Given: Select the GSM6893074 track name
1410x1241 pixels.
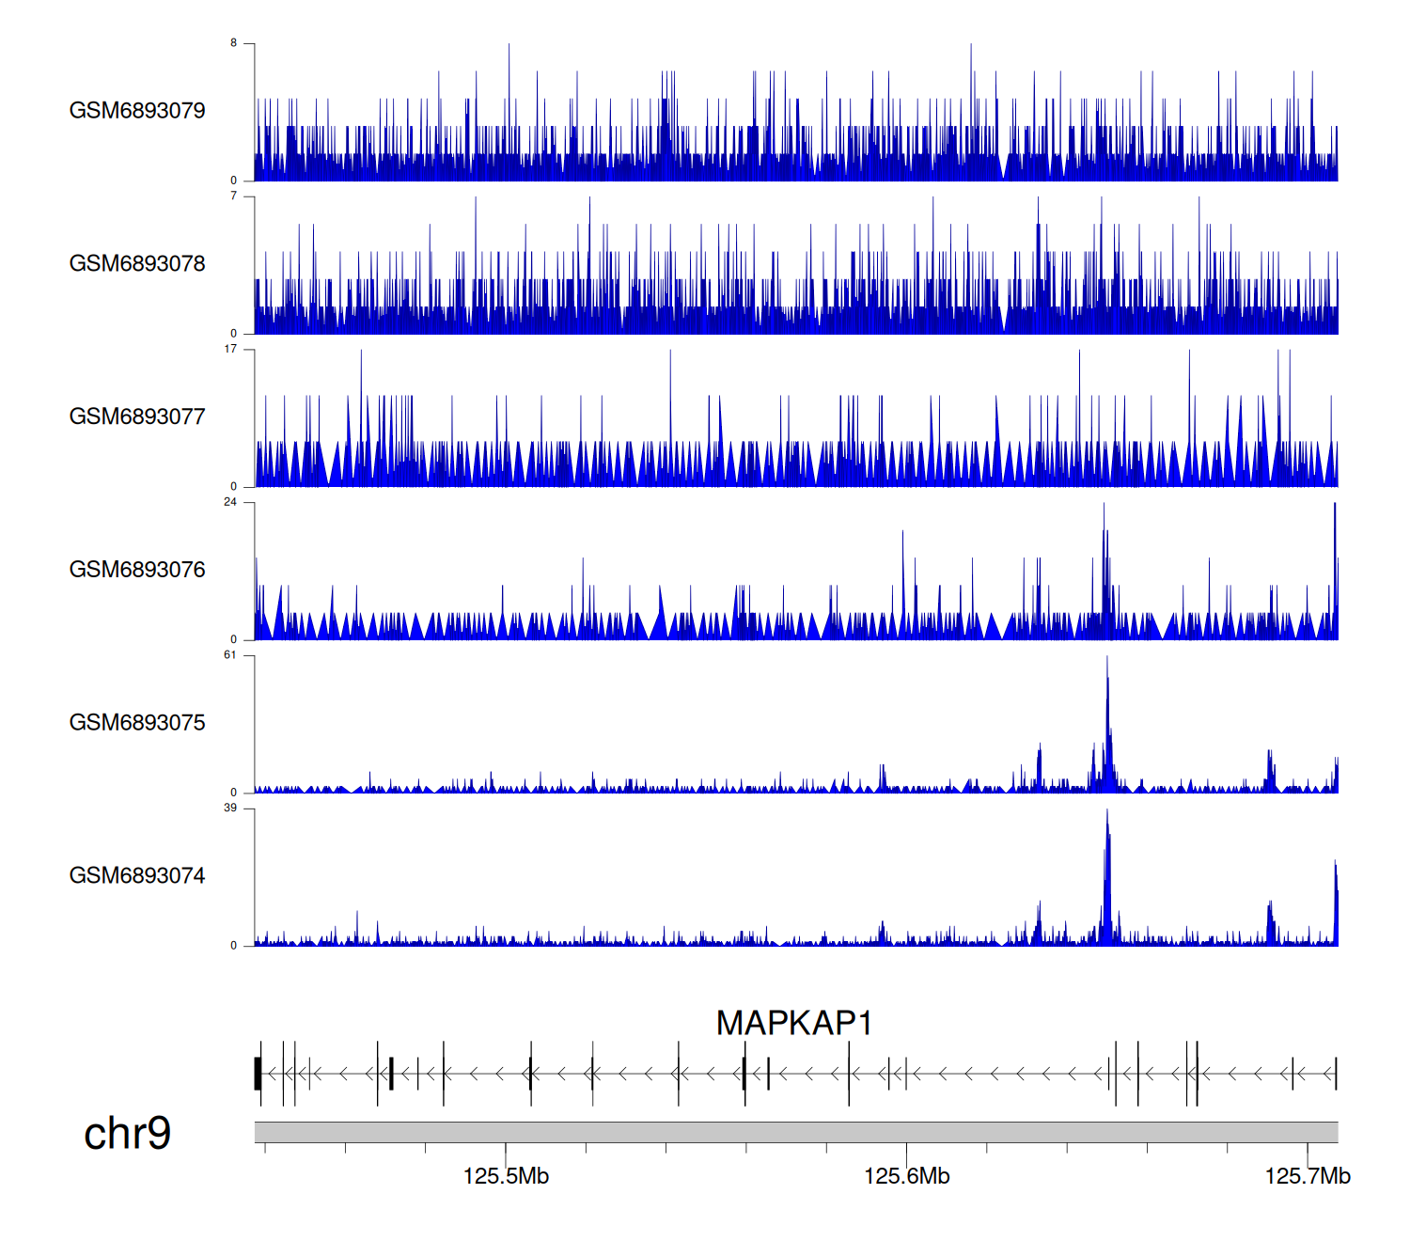Looking at the screenshot, I should [137, 876].
